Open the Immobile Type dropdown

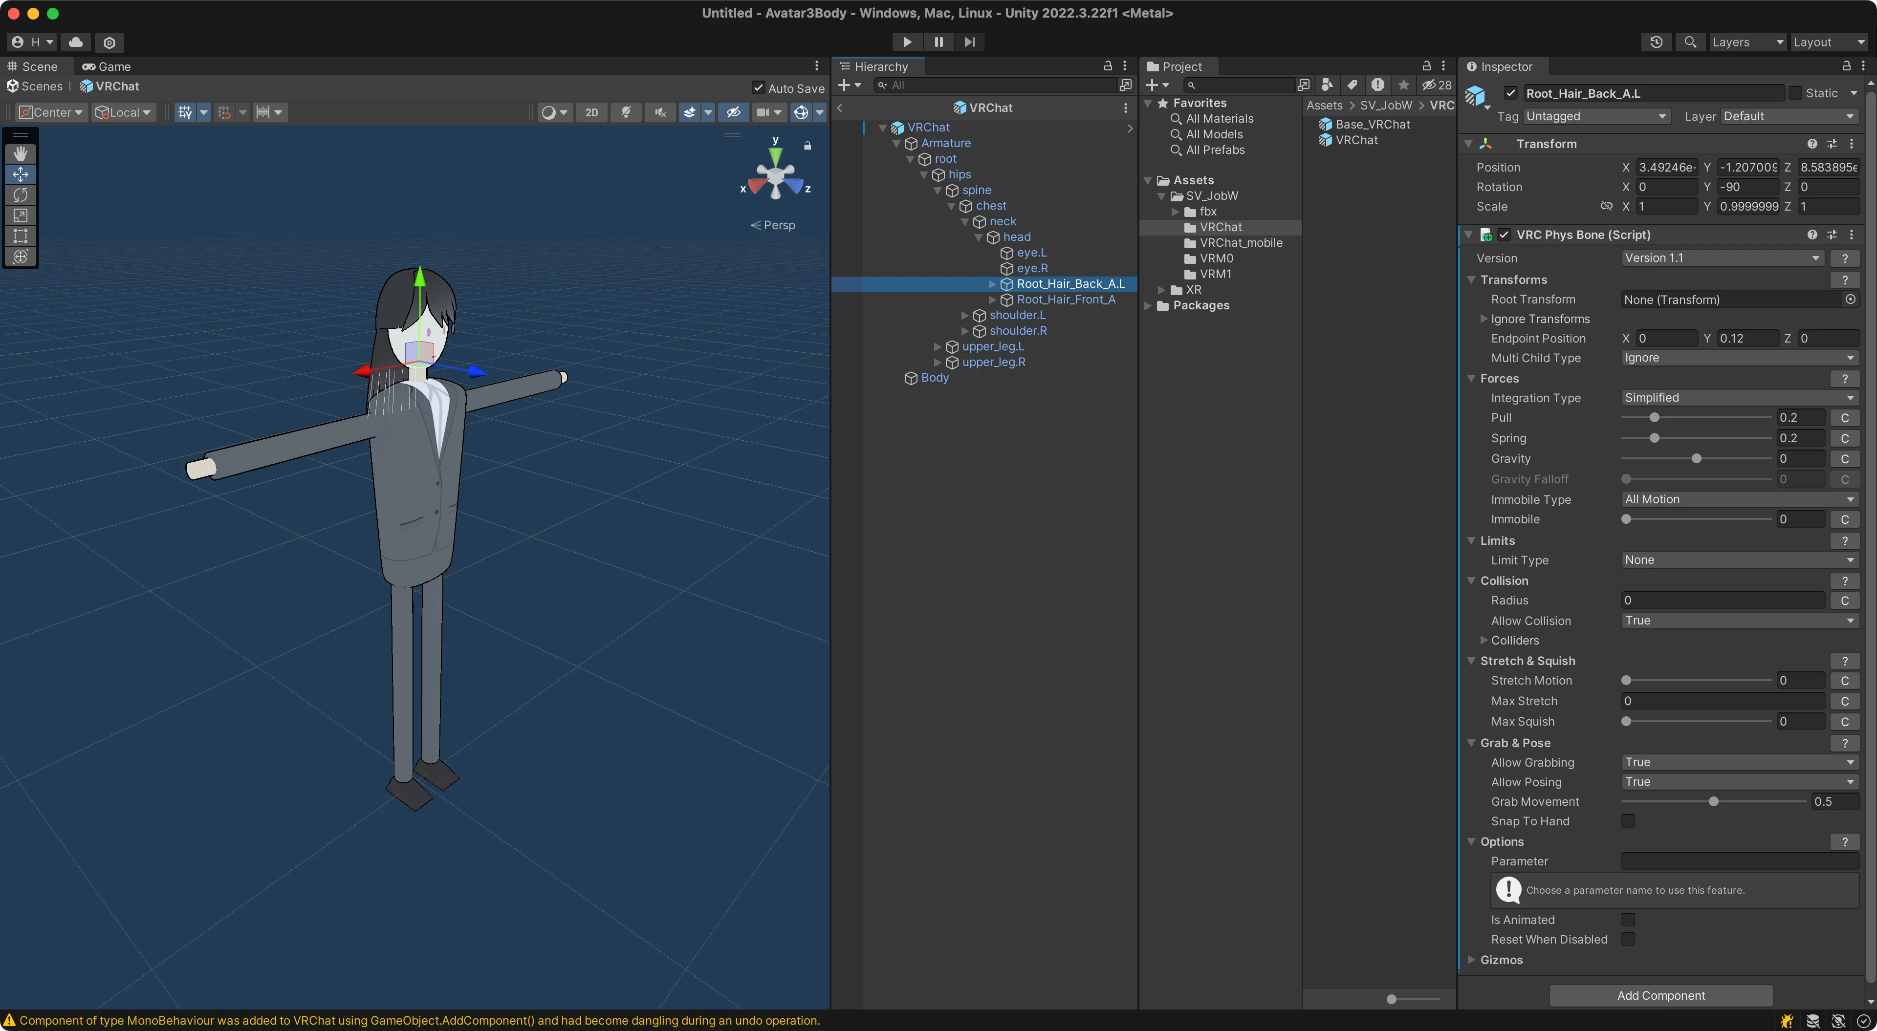pos(1740,499)
